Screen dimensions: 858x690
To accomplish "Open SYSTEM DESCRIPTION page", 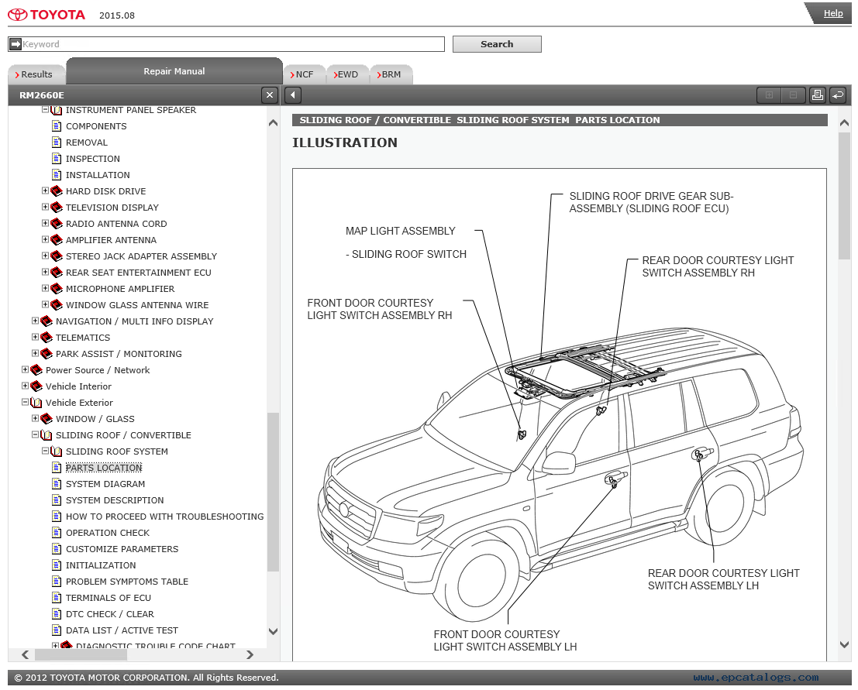I will point(115,500).
